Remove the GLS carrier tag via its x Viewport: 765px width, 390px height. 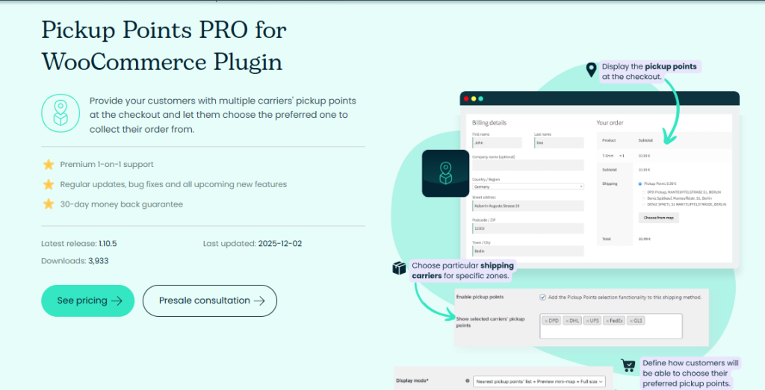[x=631, y=321]
